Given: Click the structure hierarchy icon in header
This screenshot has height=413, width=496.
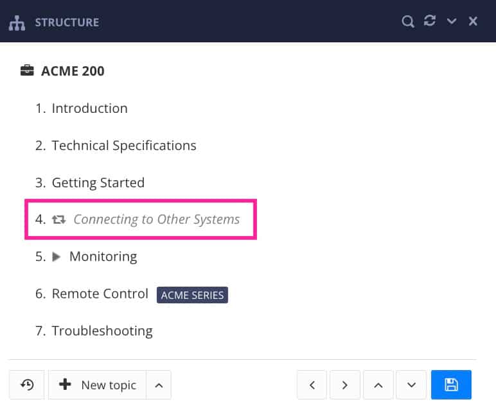Looking at the screenshot, I should click(17, 22).
